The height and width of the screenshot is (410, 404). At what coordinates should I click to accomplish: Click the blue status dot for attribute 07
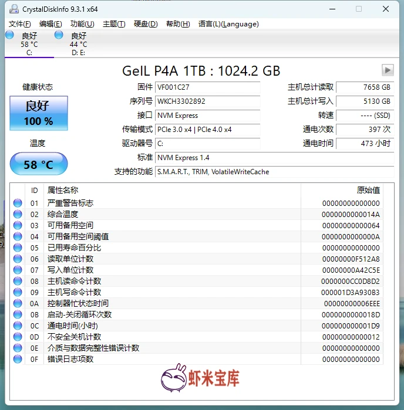(x=18, y=270)
